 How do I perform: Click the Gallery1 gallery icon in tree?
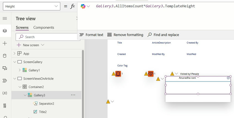pyautogui.click(x=25, y=70)
